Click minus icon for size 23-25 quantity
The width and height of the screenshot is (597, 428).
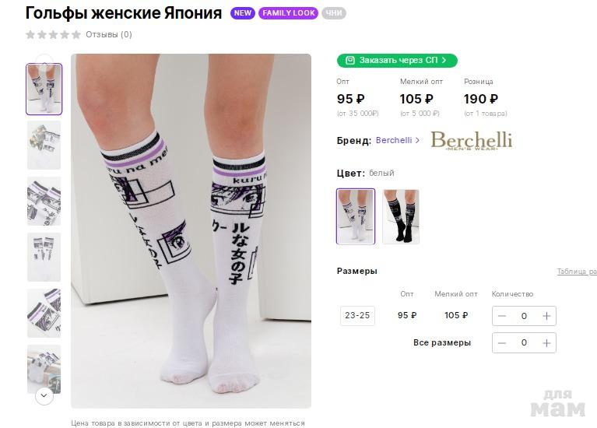(x=502, y=316)
